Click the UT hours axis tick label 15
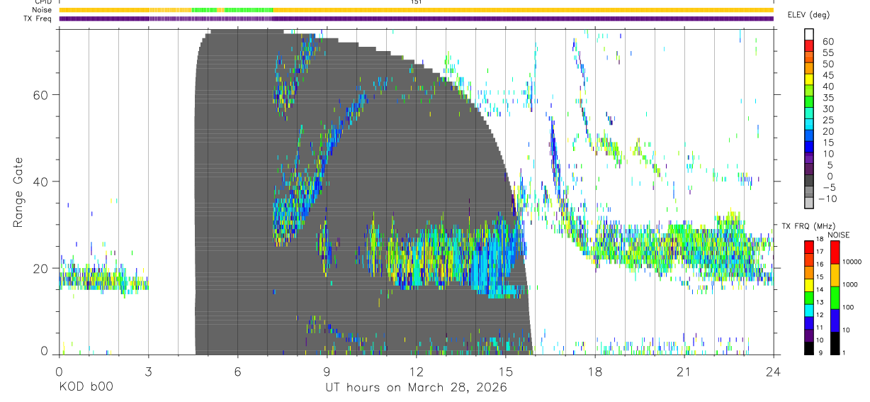Image resolution: width=870 pixels, height=402 pixels. (505, 372)
